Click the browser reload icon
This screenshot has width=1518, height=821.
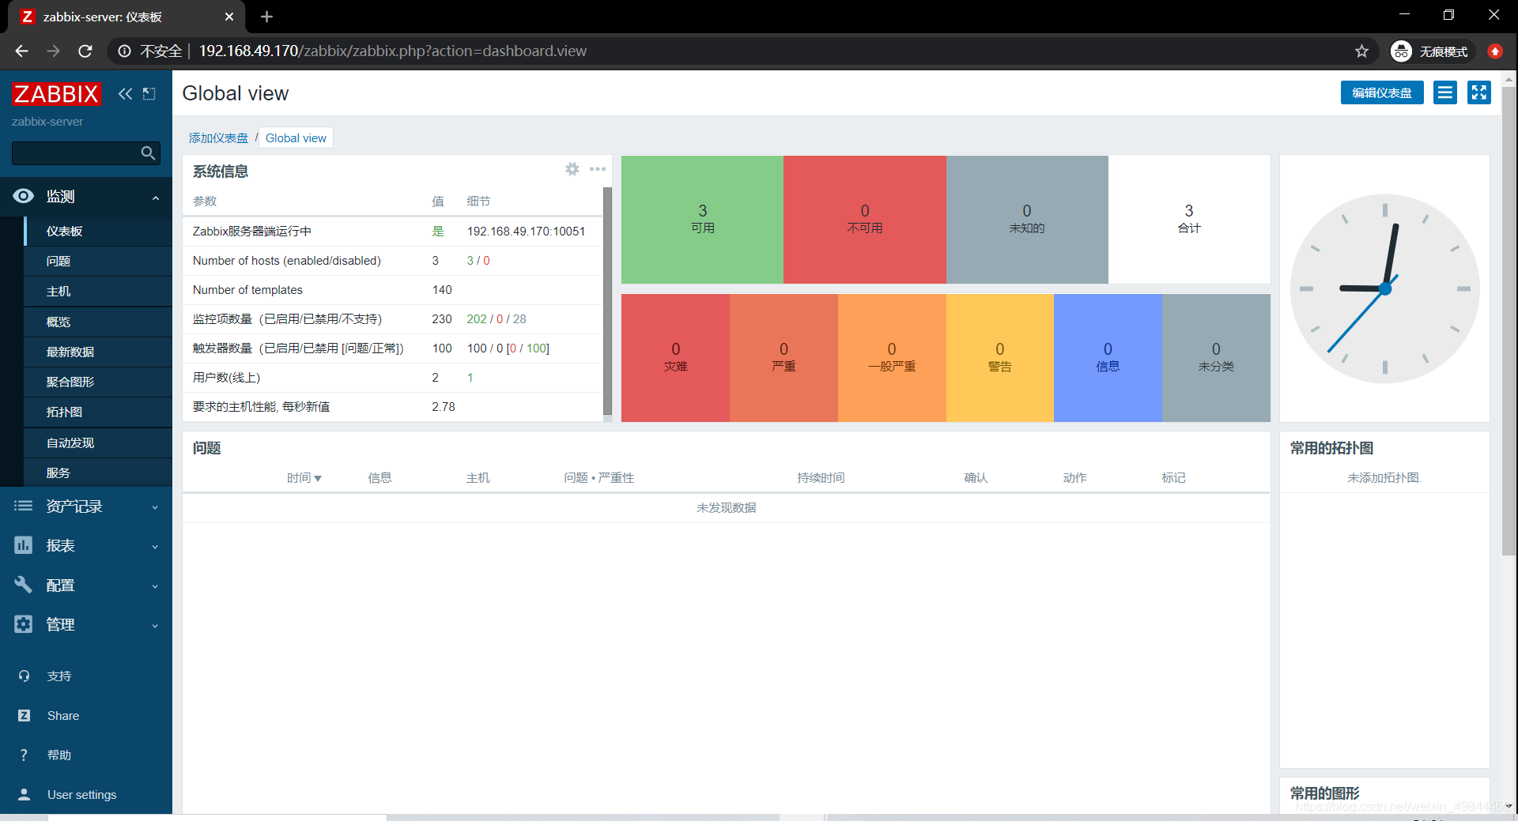(x=85, y=51)
